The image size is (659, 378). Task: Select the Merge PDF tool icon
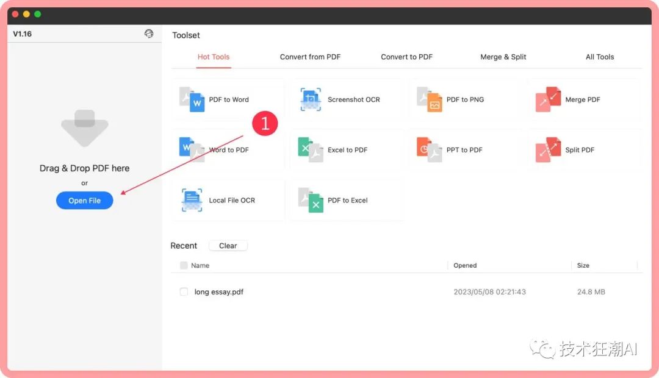tap(548, 99)
